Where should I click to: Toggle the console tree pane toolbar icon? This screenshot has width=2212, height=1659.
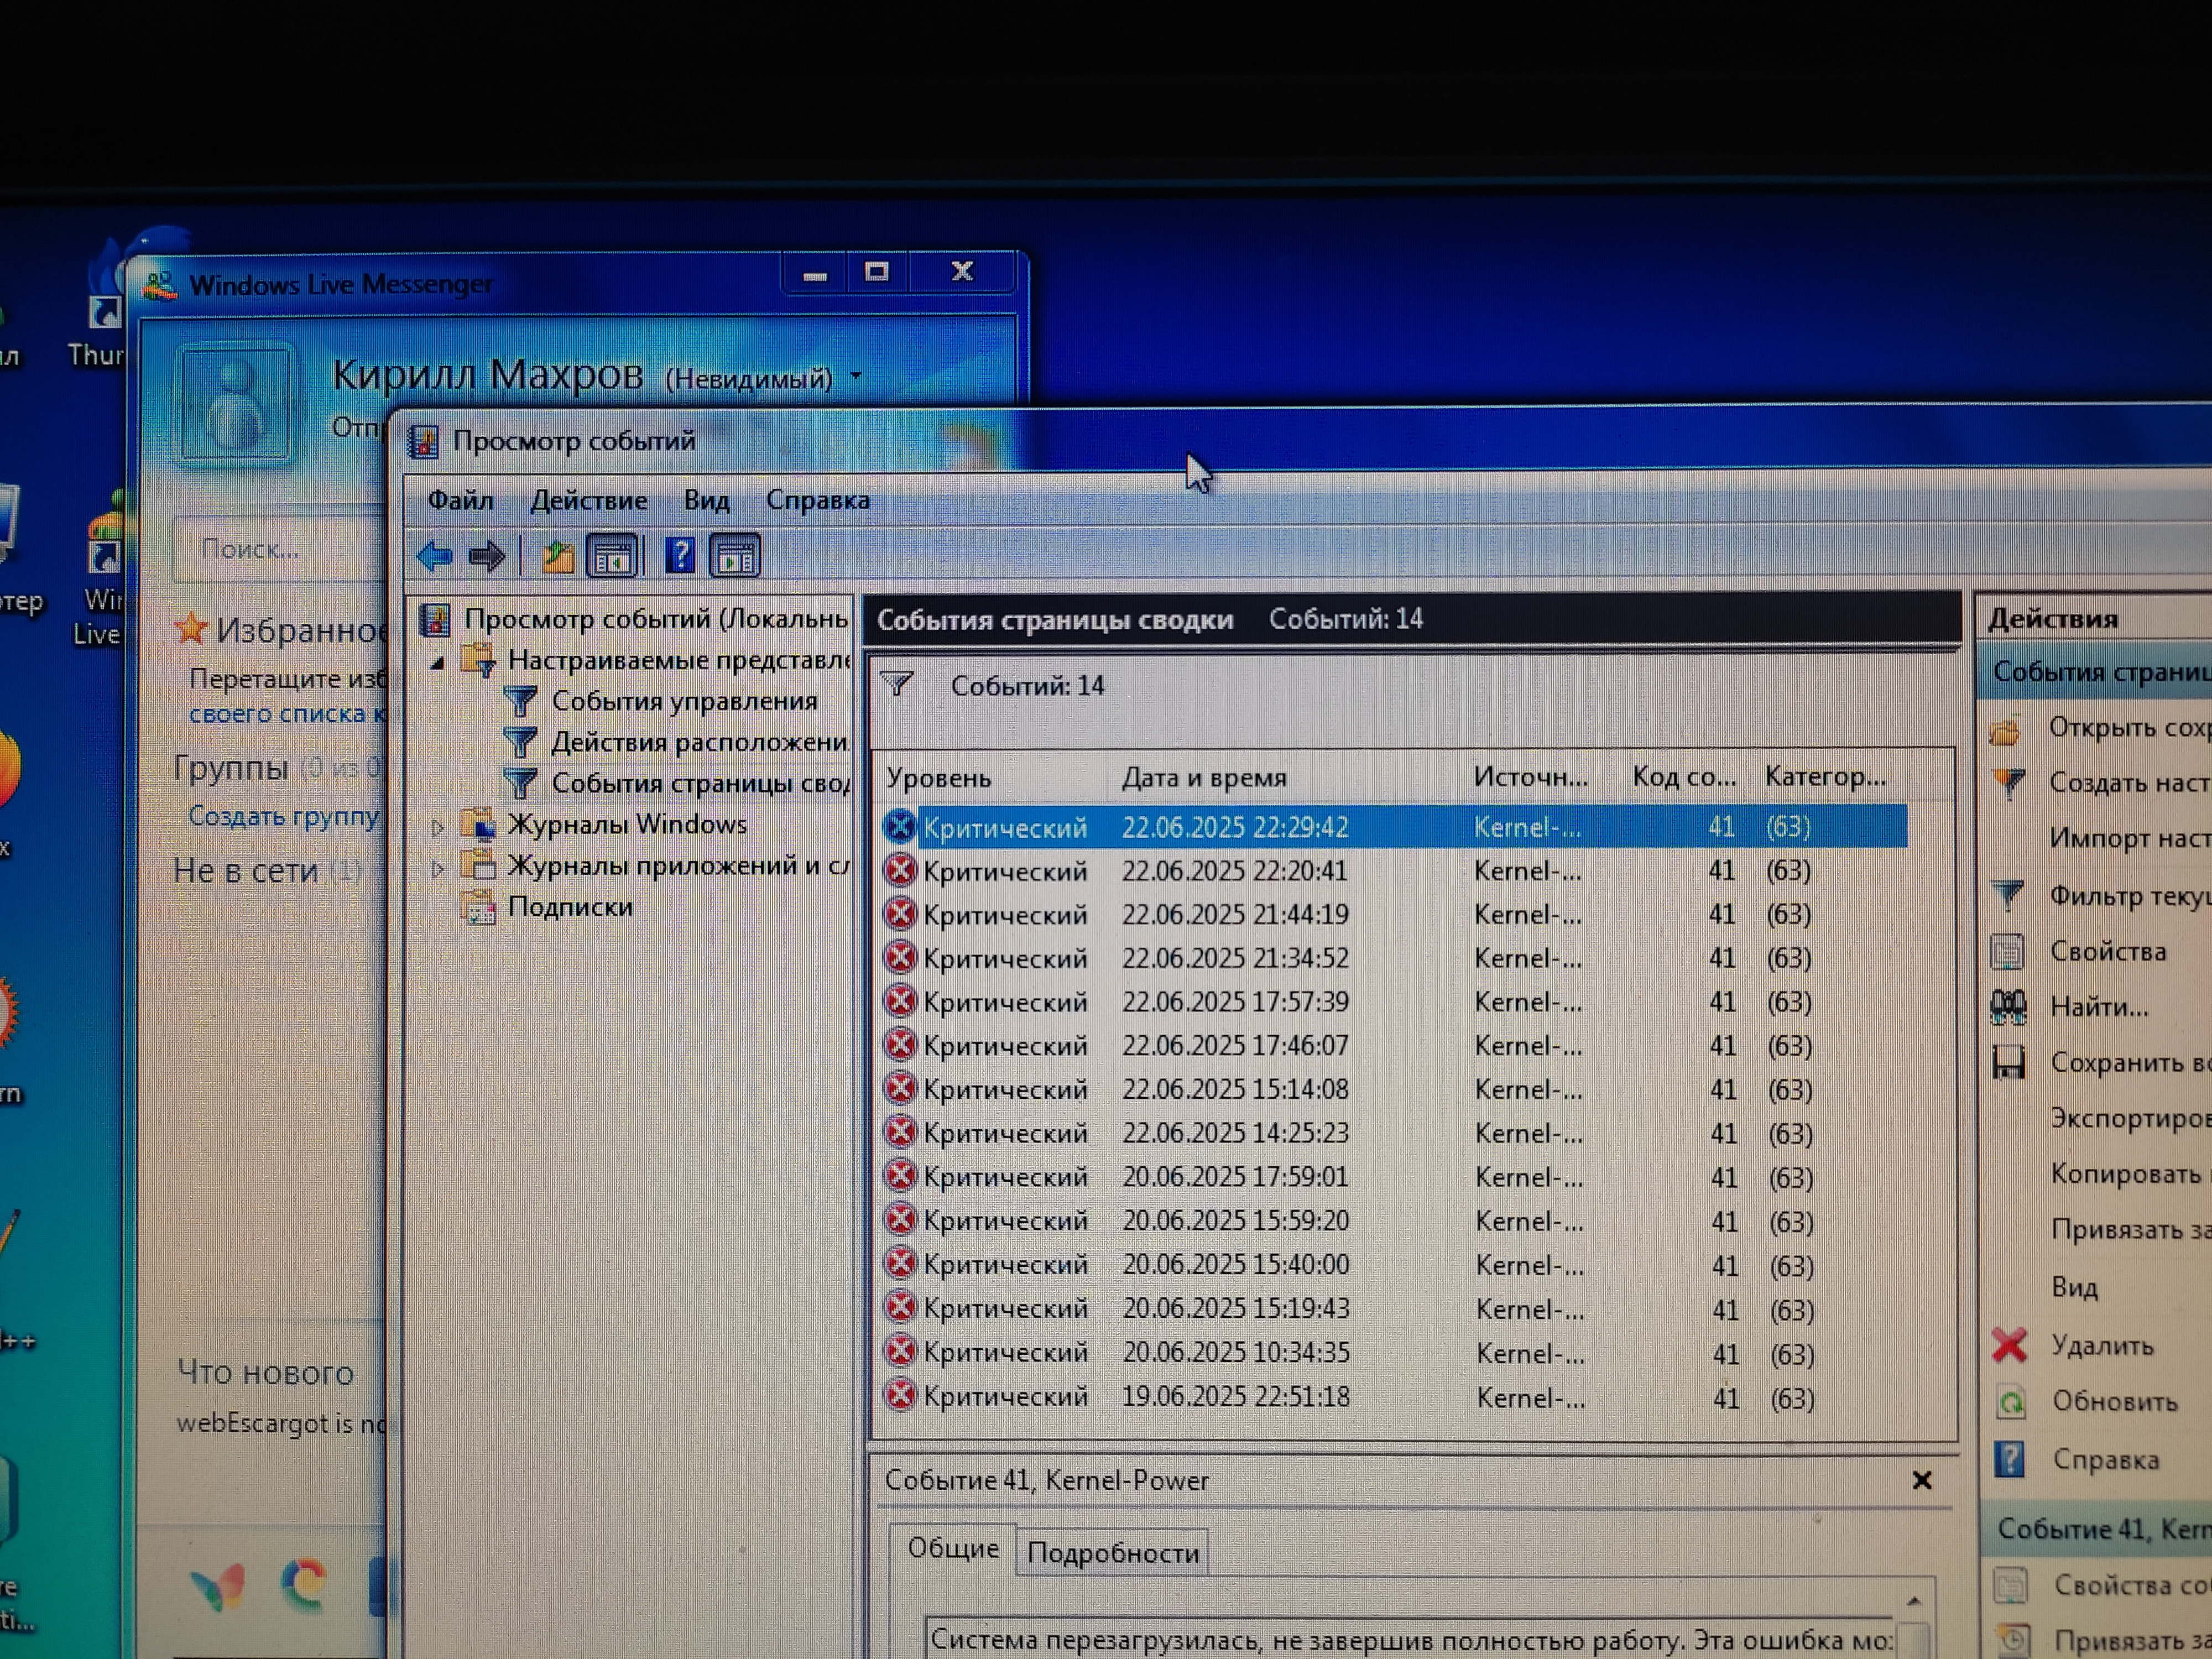[612, 556]
